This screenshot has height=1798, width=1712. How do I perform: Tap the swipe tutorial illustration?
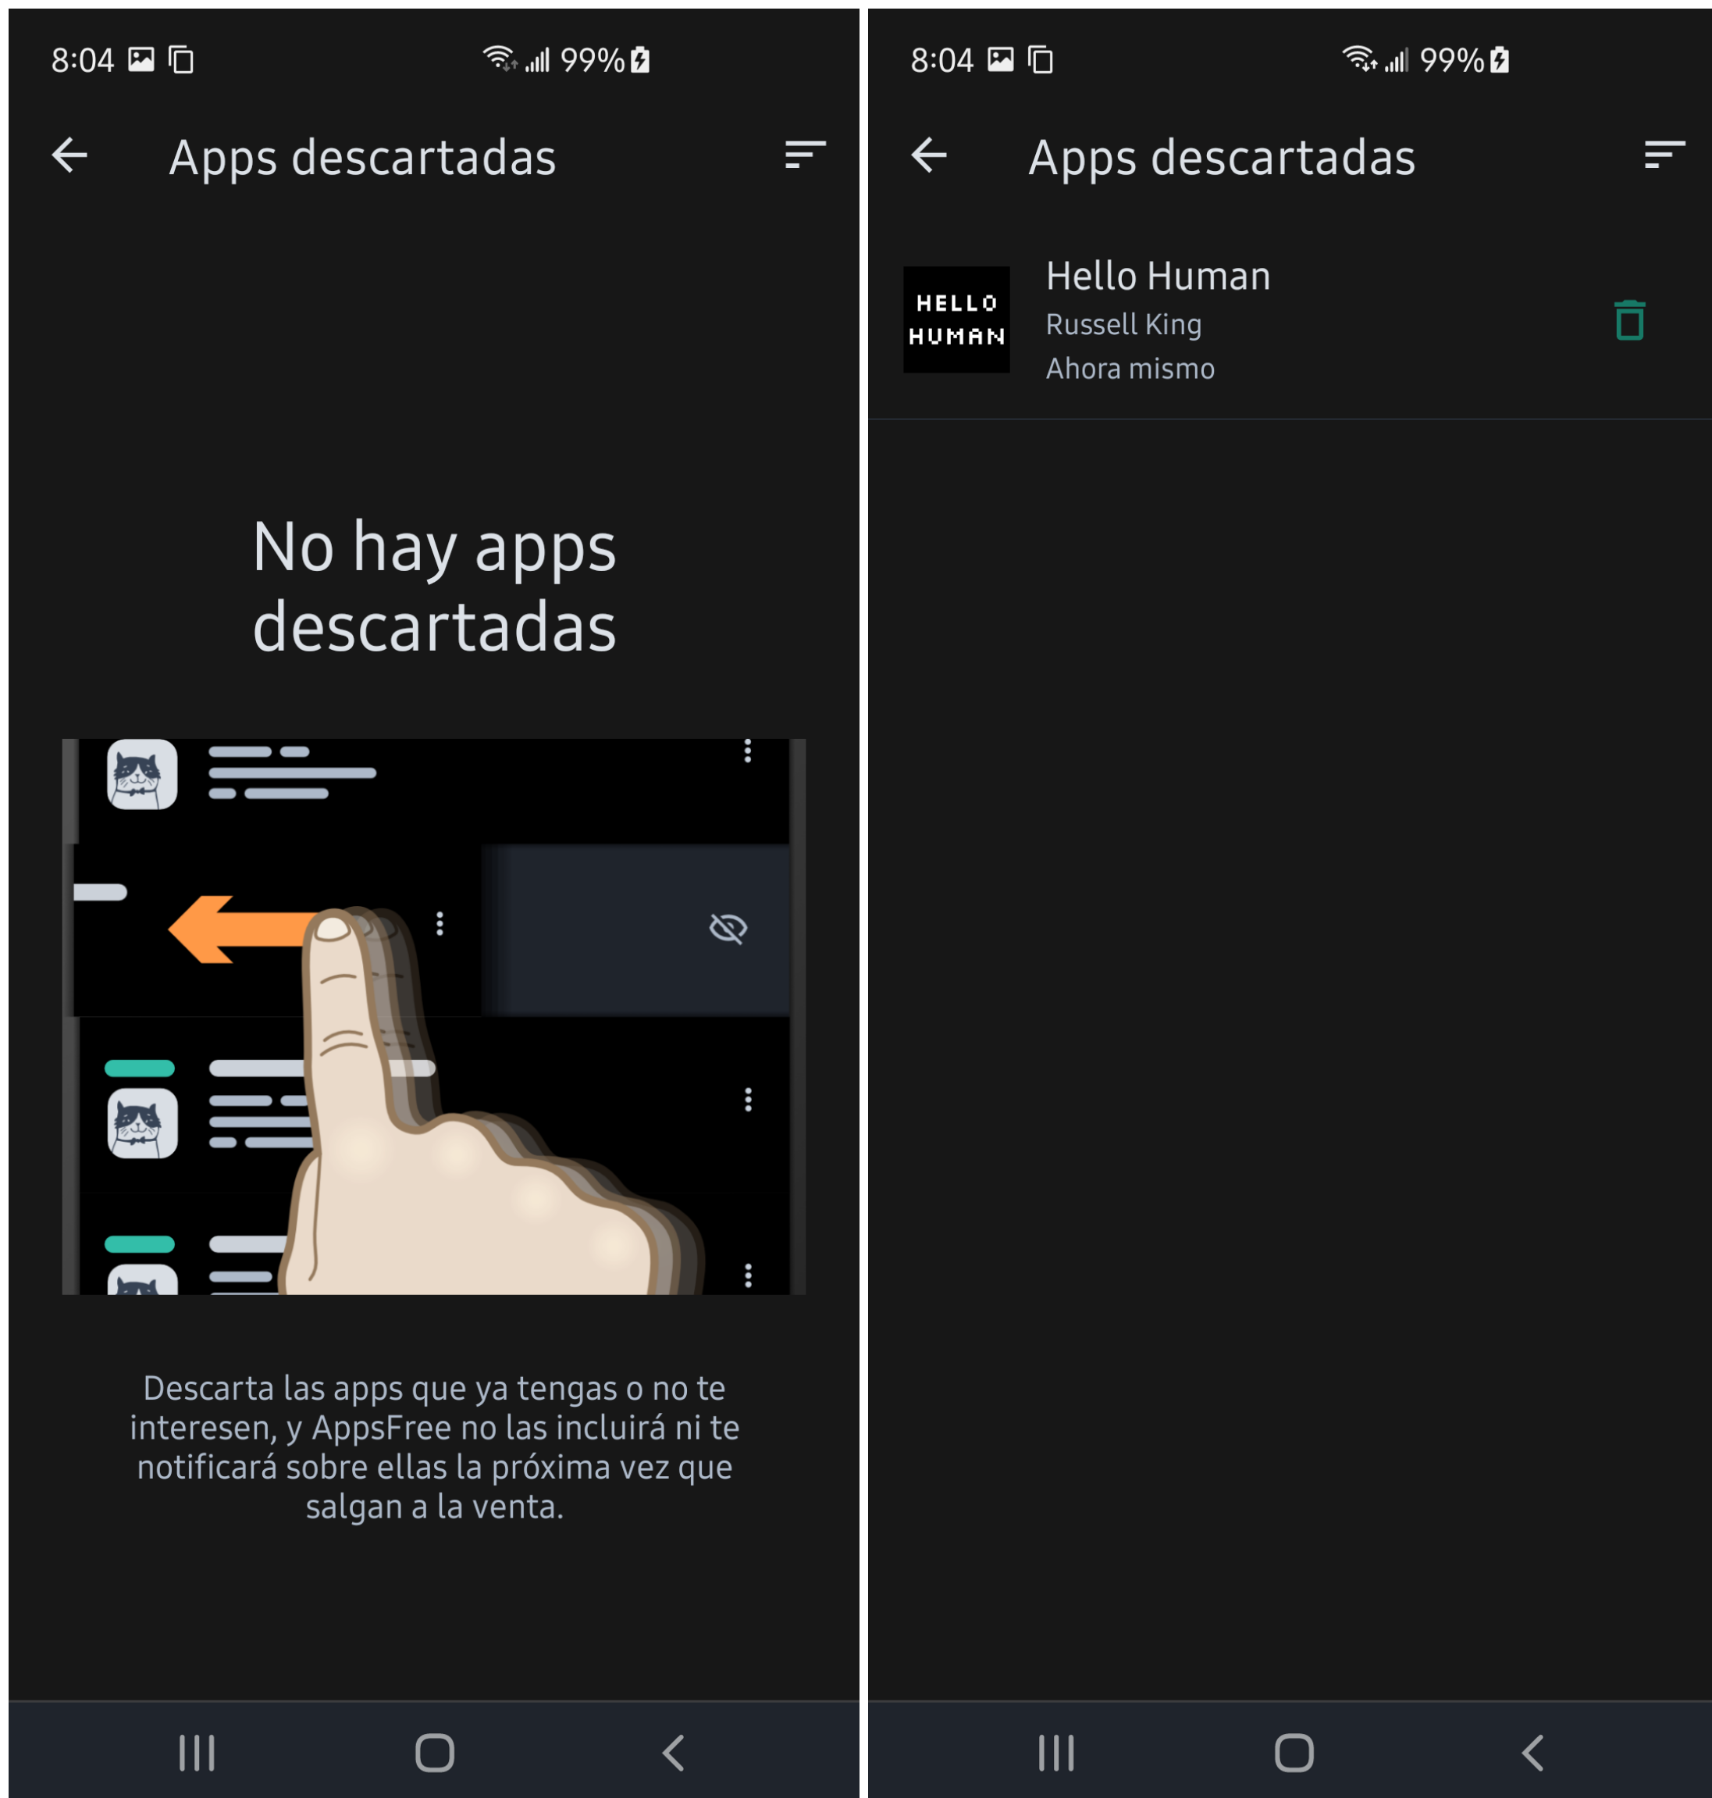(433, 1016)
